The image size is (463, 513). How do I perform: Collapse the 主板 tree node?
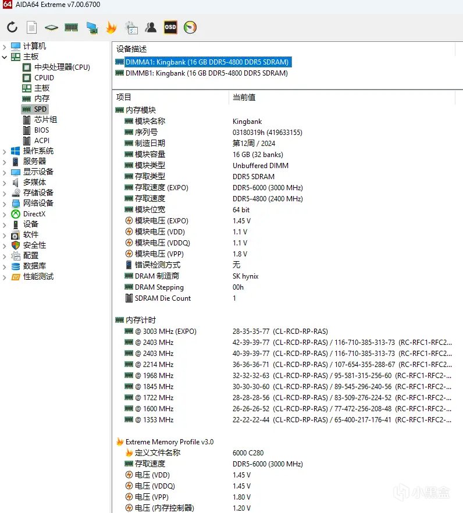point(4,57)
